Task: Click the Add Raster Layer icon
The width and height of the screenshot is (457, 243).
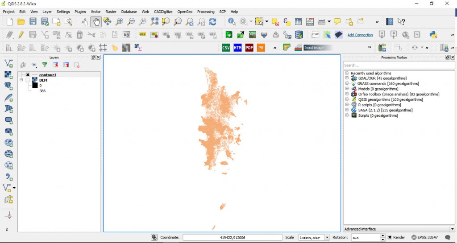Action: pyautogui.click(x=8, y=75)
